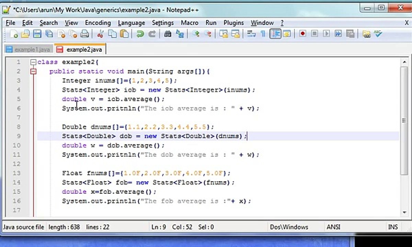The height and width of the screenshot is (247, 412).
Task: Open the File menu
Action: tap(11, 23)
